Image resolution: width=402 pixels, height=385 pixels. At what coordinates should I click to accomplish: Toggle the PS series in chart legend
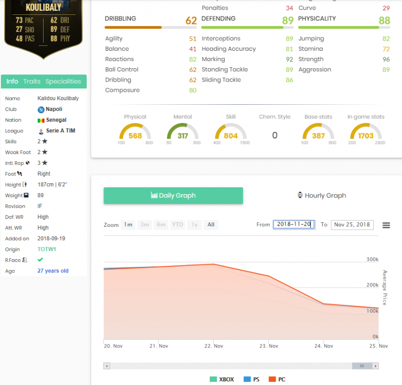coord(252,379)
